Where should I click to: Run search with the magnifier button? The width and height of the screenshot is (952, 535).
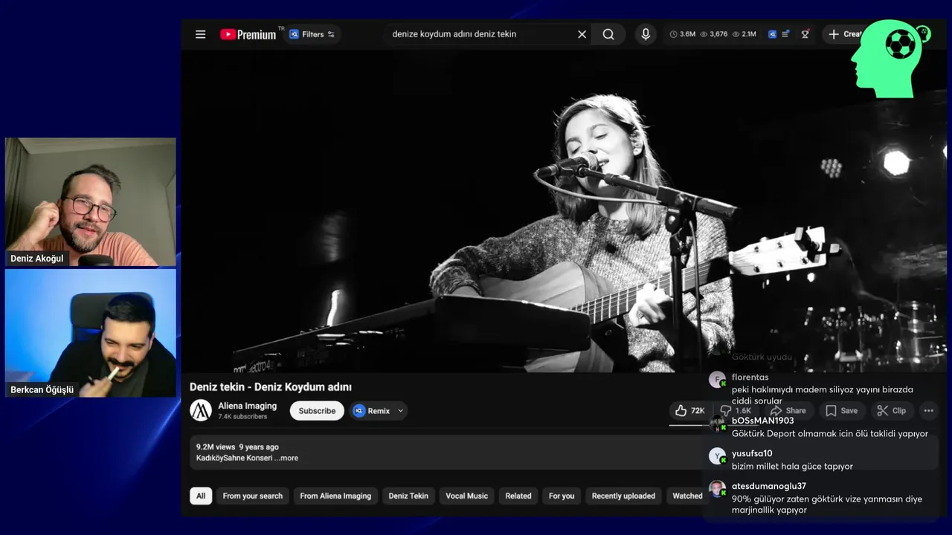(608, 34)
